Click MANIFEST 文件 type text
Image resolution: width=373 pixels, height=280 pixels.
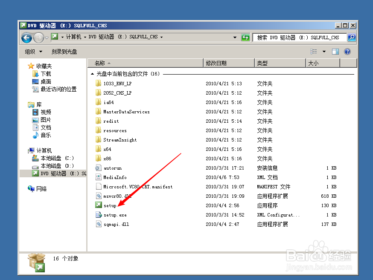pyautogui.click(x=274, y=187)
